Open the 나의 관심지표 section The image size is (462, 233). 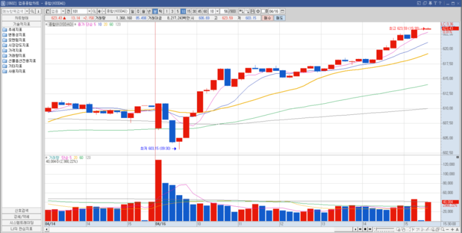tap(21, 229)
